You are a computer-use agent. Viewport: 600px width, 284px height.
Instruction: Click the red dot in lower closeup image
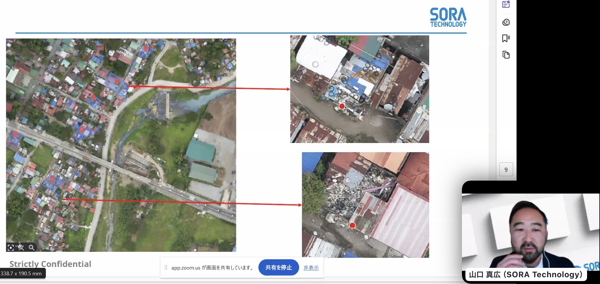[352, 225]
